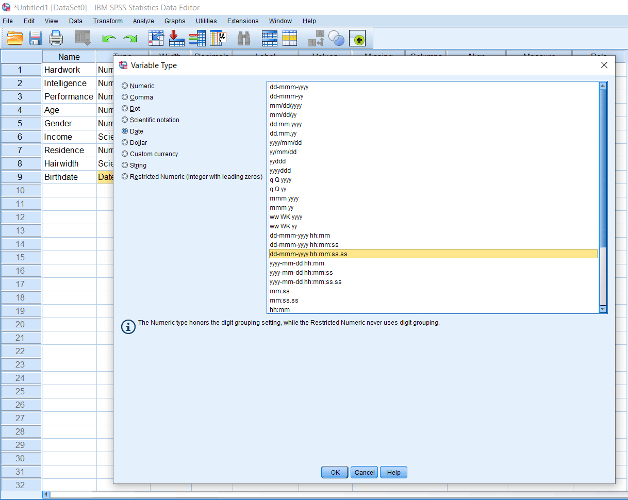Open Help from the Variable Type dialog
Screen dimensions: 628x500
tap(393, 472)
